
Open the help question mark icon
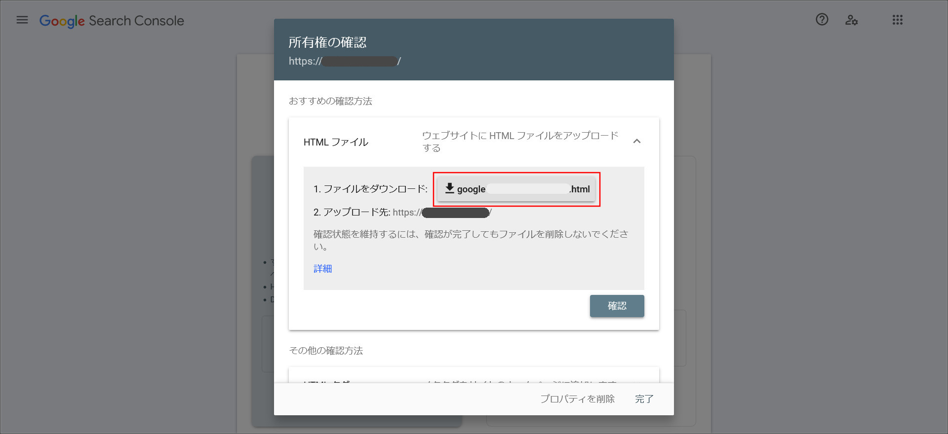click(822, 20)
